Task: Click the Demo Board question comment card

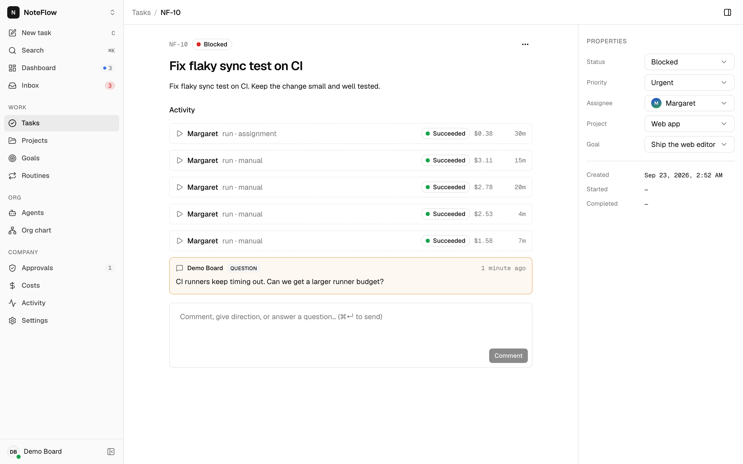Action: click(x=351, y=276)
